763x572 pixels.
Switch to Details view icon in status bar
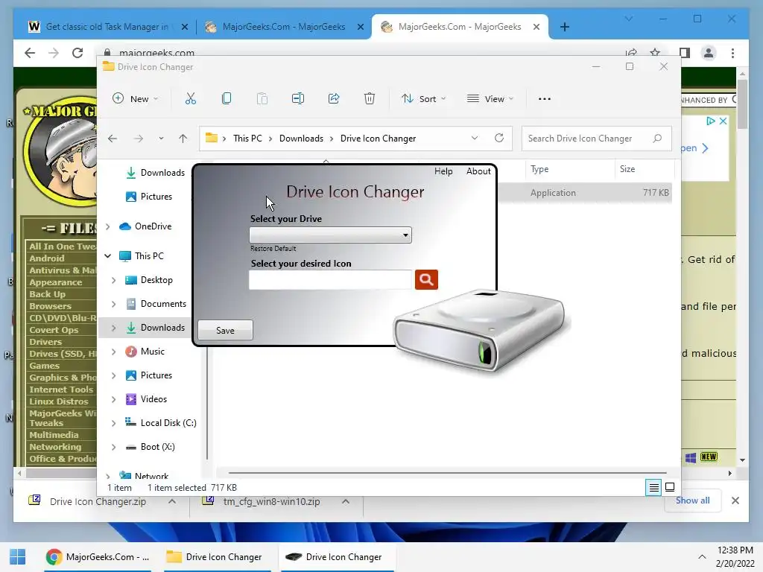point(654,487)
